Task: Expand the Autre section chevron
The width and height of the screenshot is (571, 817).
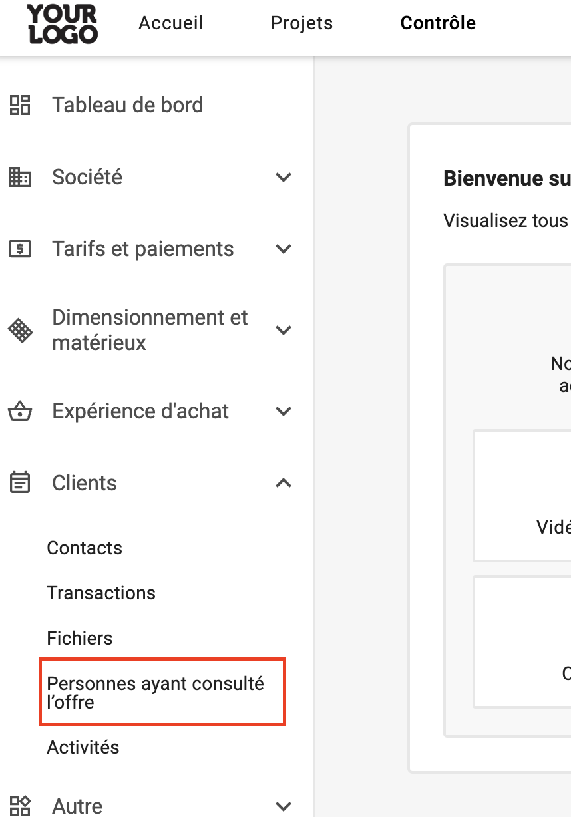Action: [284, 806]
